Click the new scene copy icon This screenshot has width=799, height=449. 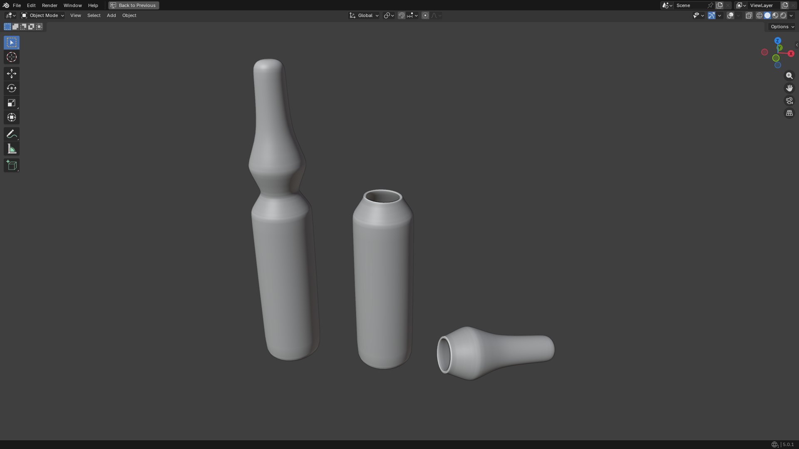(x=720, y=5)
